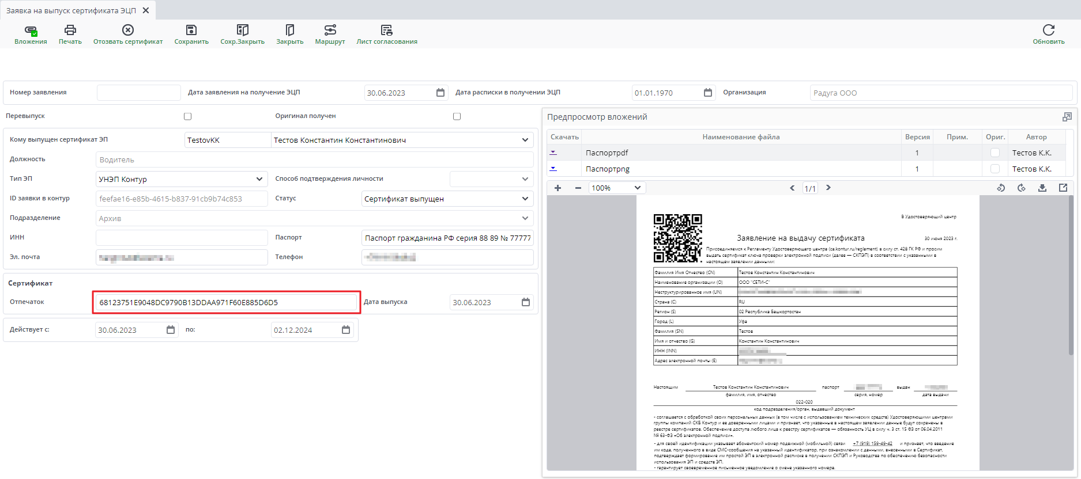Expand the Тип ЭП dropdown
The image size is (1081, 479).
[259, 179]
